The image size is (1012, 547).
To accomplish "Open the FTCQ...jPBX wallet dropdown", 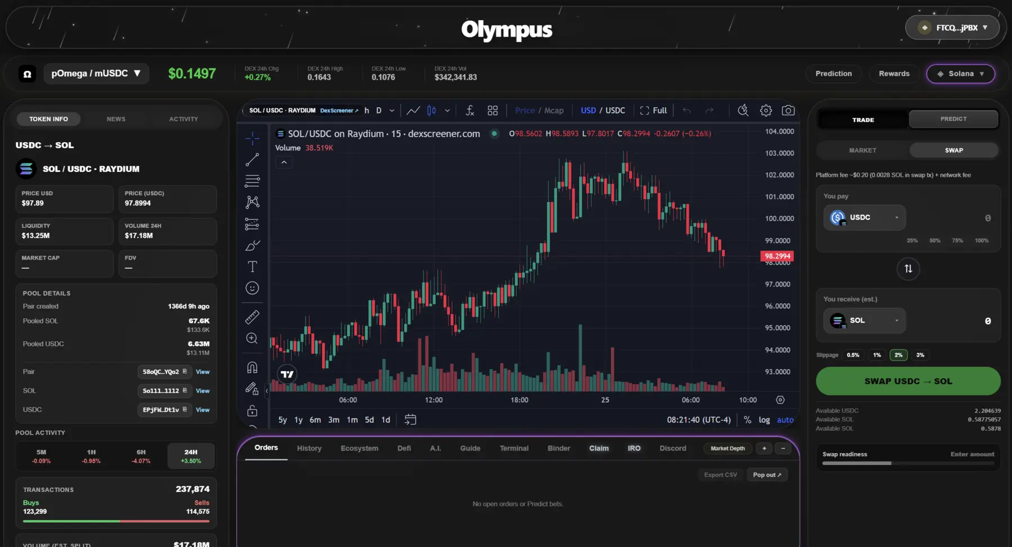I will [952, 28].
